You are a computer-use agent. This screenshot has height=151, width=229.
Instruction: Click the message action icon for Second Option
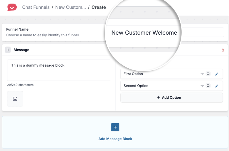(x=208, y=86)
